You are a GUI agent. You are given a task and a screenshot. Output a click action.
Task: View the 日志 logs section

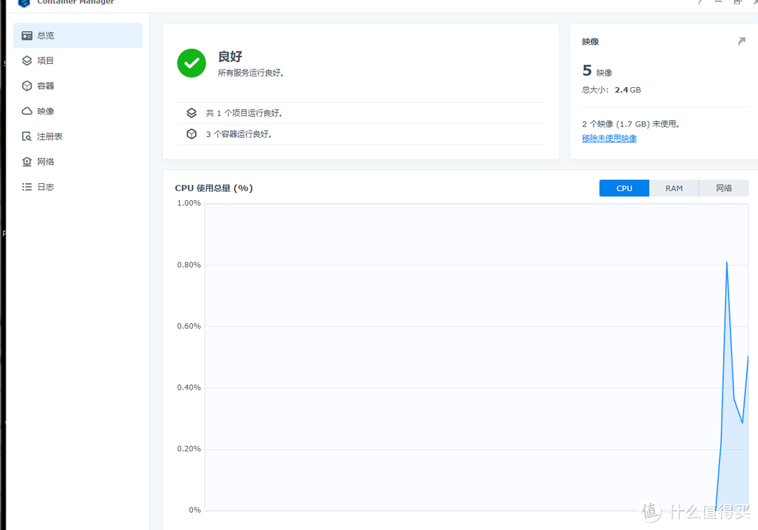pyautogui.click(x=46, y=186)
